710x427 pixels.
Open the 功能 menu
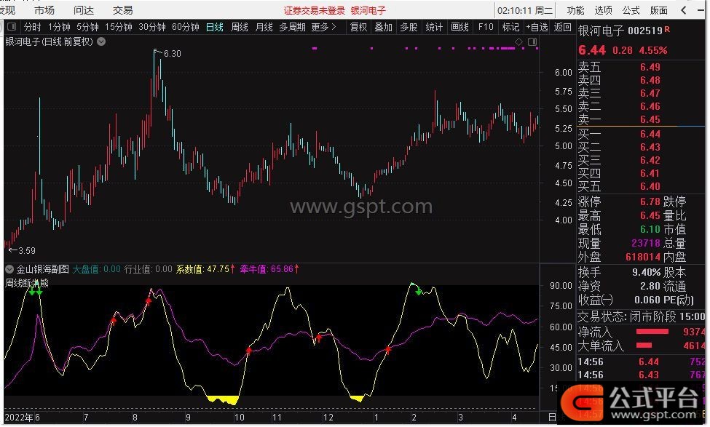(575, 10)
